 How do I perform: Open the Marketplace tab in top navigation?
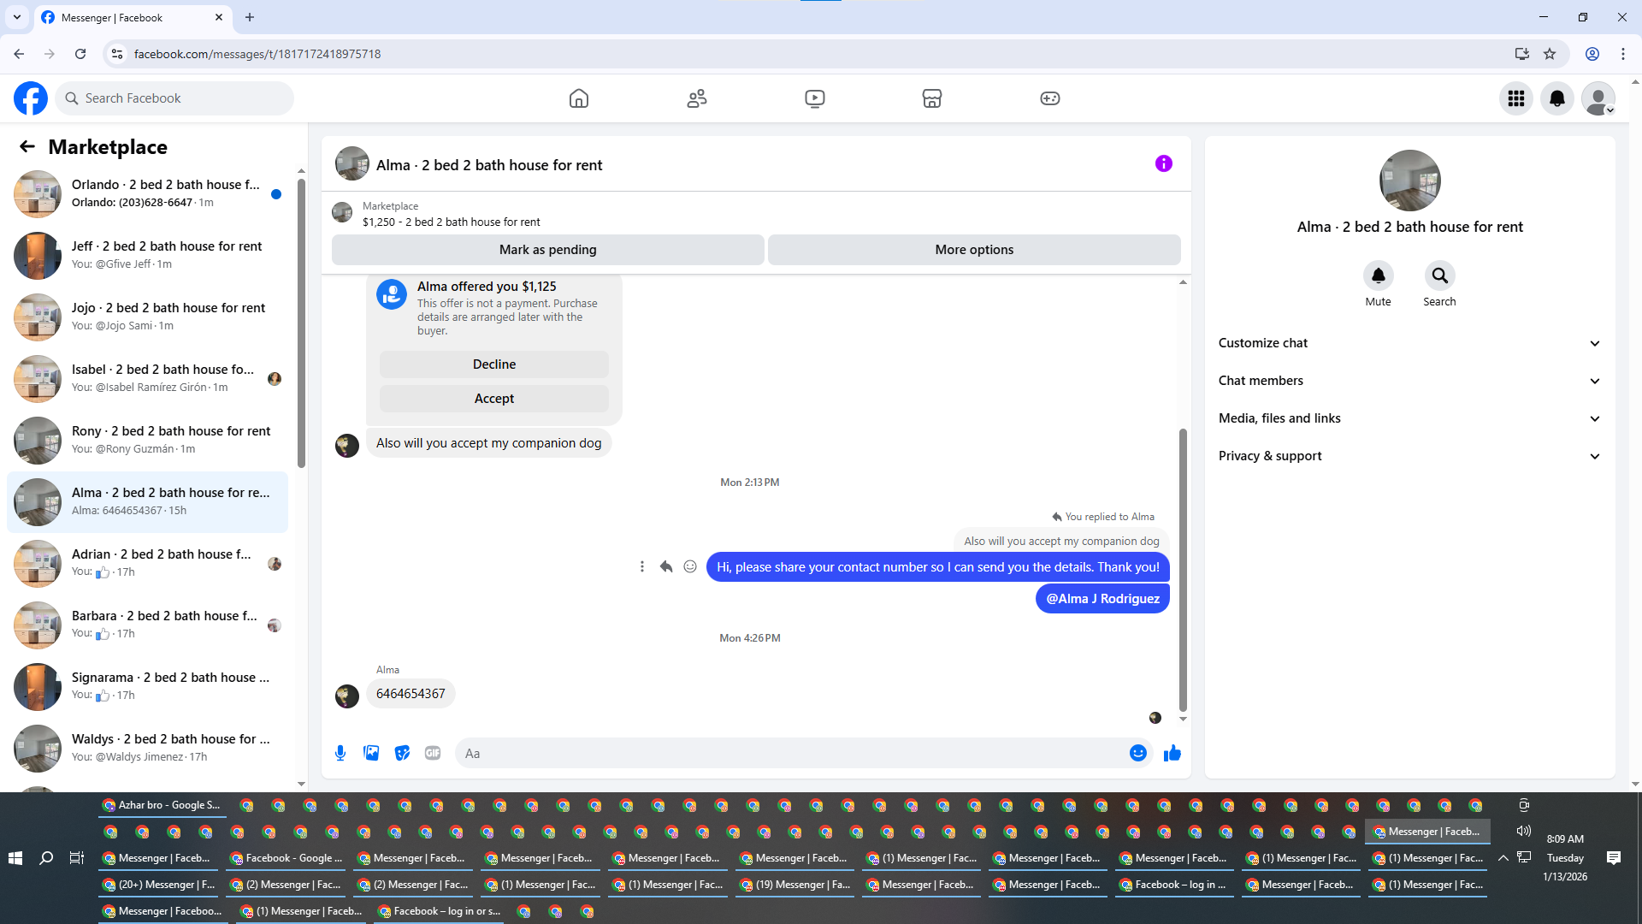click(931, 98)
